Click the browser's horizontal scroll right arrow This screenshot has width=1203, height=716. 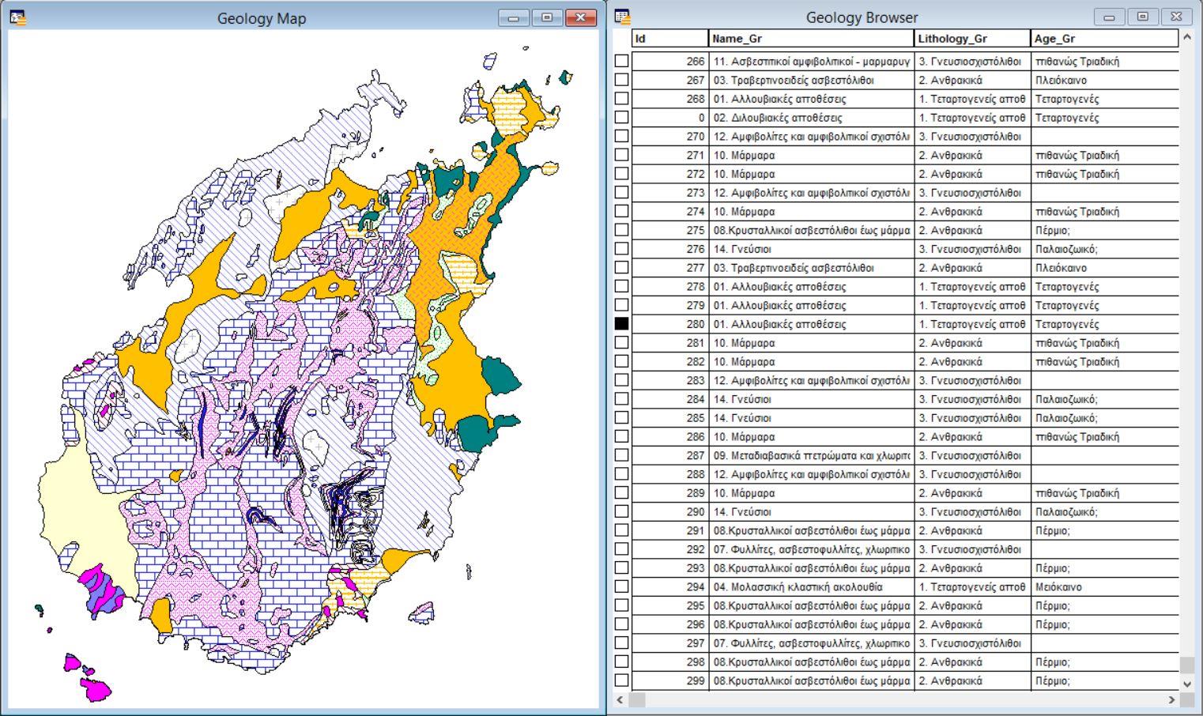pyautogui.click(x=1171, y=699)
